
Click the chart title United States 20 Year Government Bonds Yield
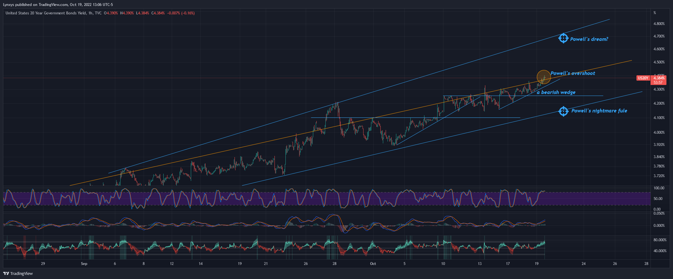point(46,13)
